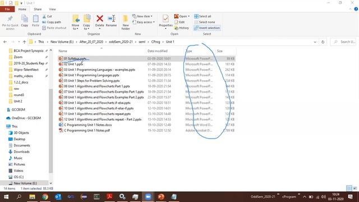Show hidden system tray icons

pyautogui.click(x=305, y=197)
